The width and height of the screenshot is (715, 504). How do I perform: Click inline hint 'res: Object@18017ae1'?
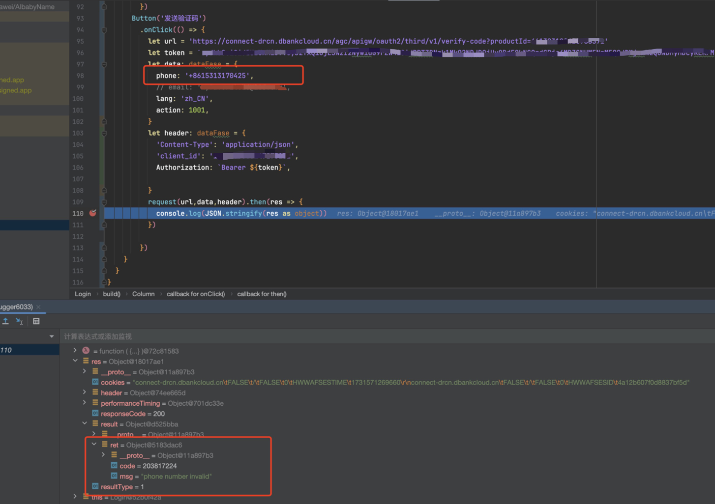click(378, 214)
